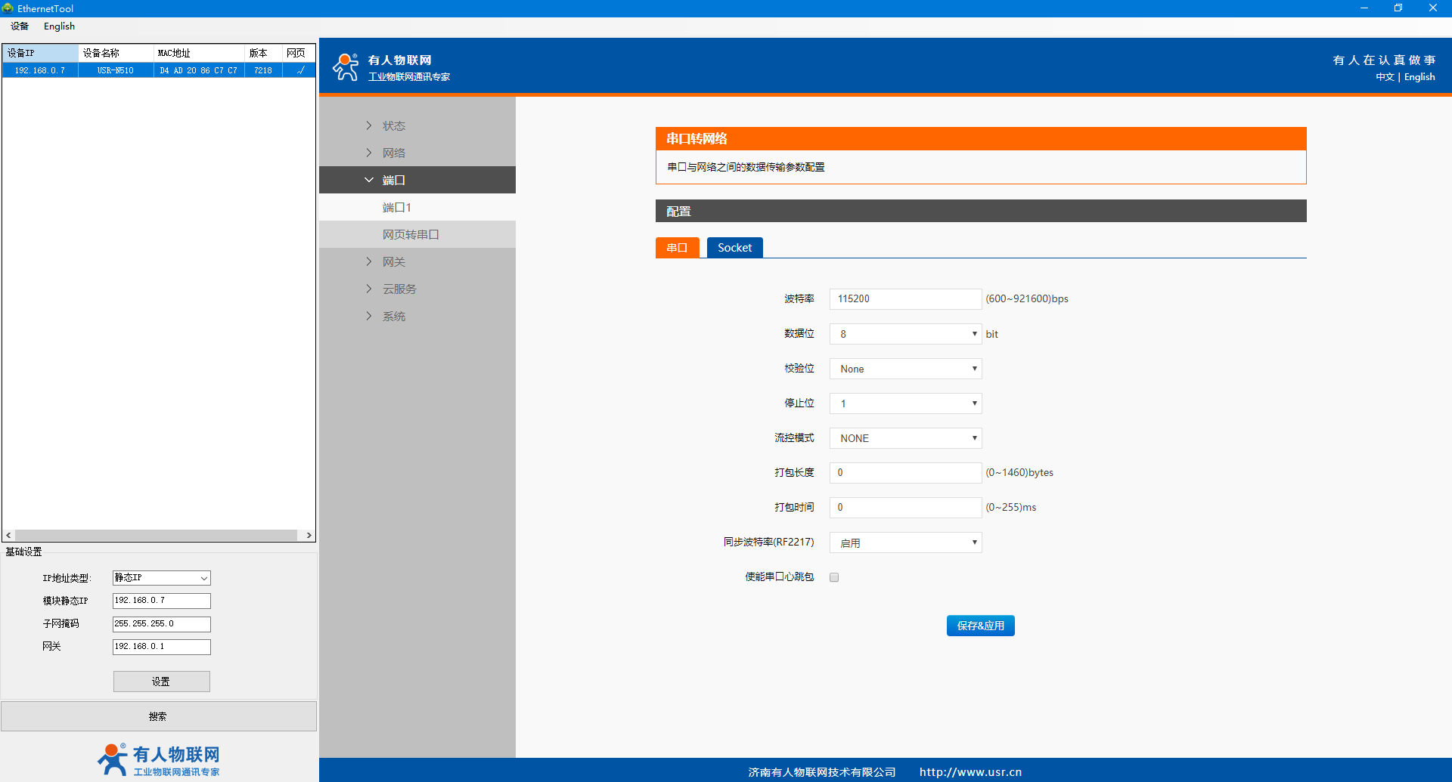
Task: Switch to the Socket tab
Action: pyautogui.click(x=734, y=248)
